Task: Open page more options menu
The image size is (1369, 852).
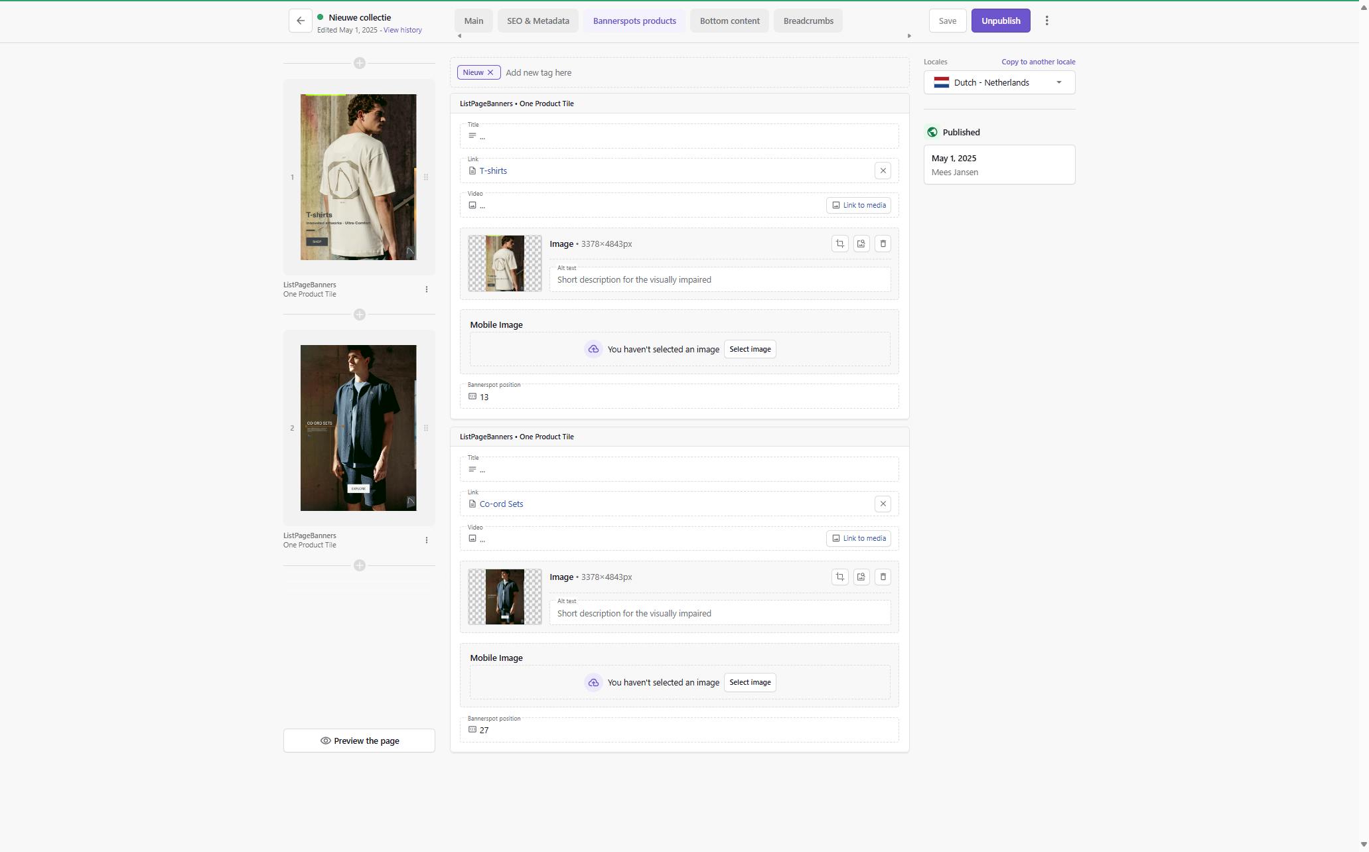Action: (1046, 21)
